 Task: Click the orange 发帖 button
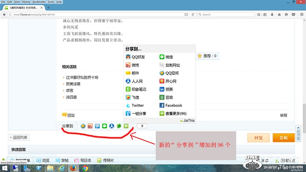click(284, 138)
